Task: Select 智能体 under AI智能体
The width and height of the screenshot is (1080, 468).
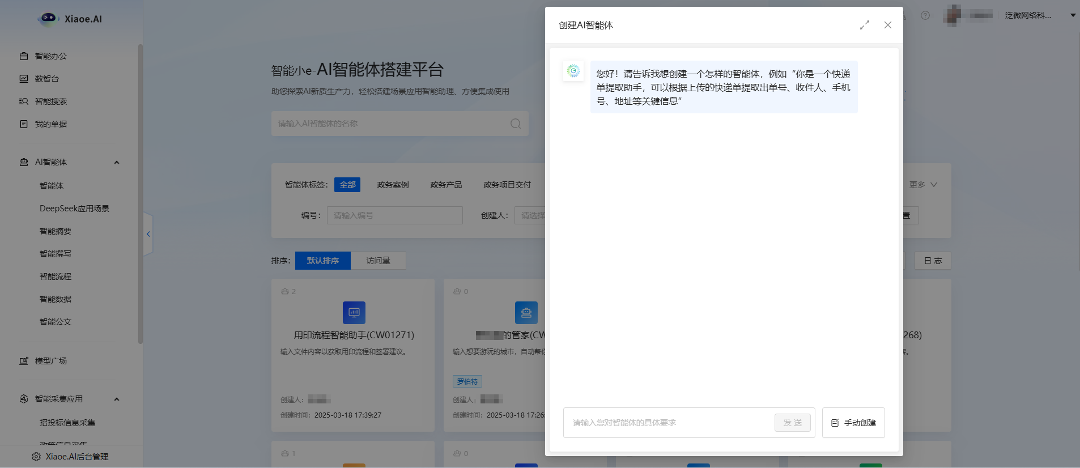Action: pyautogui.click(x=52, y=186)
